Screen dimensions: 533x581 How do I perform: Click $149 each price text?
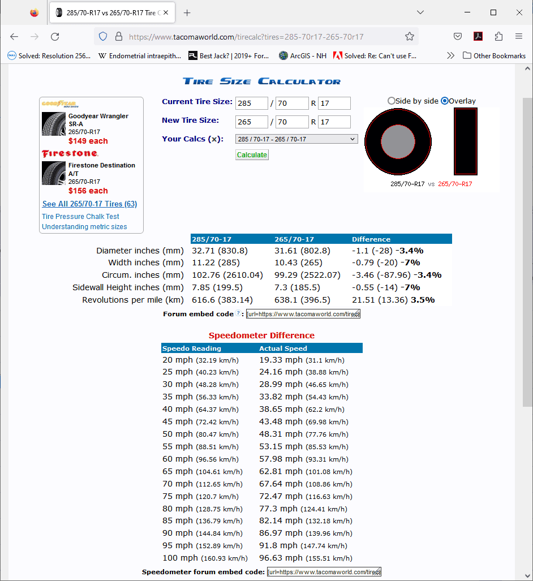tap(88, 141)
